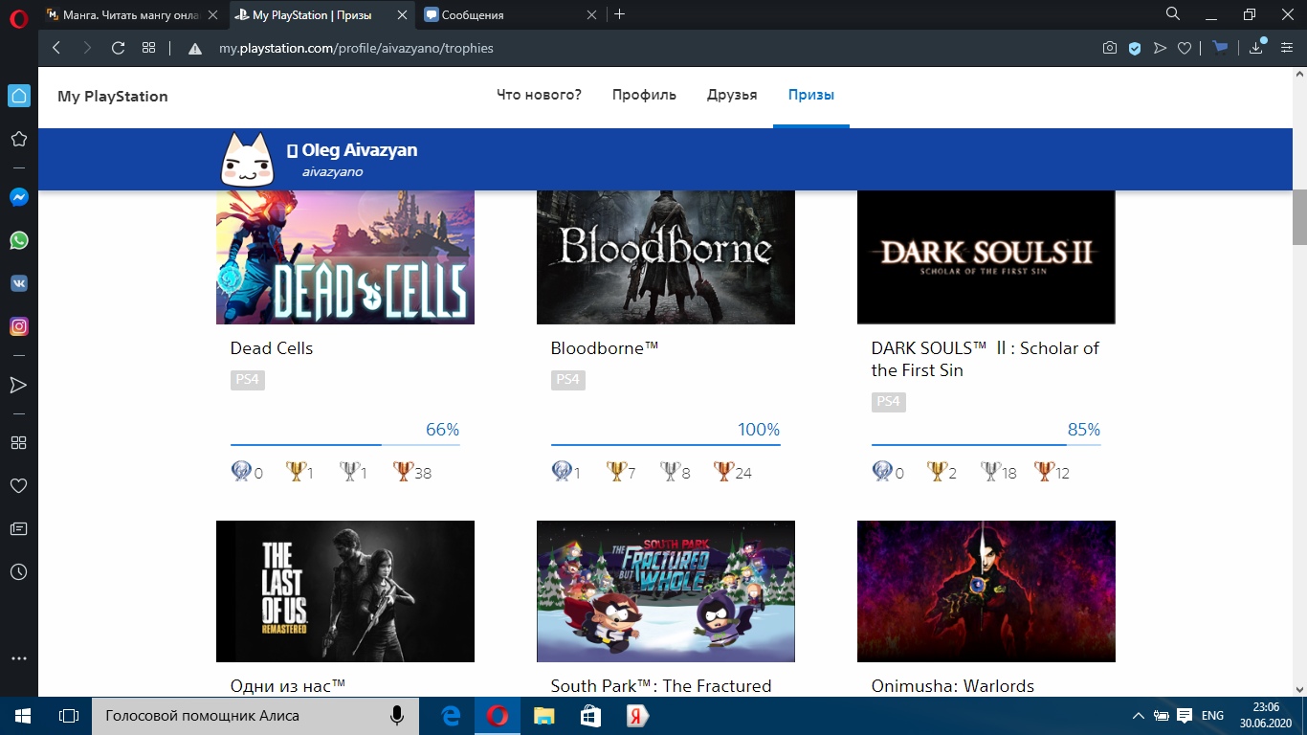Search open tabs magnifier icon
This screenshot has width=1307, height=735.
1173,14
